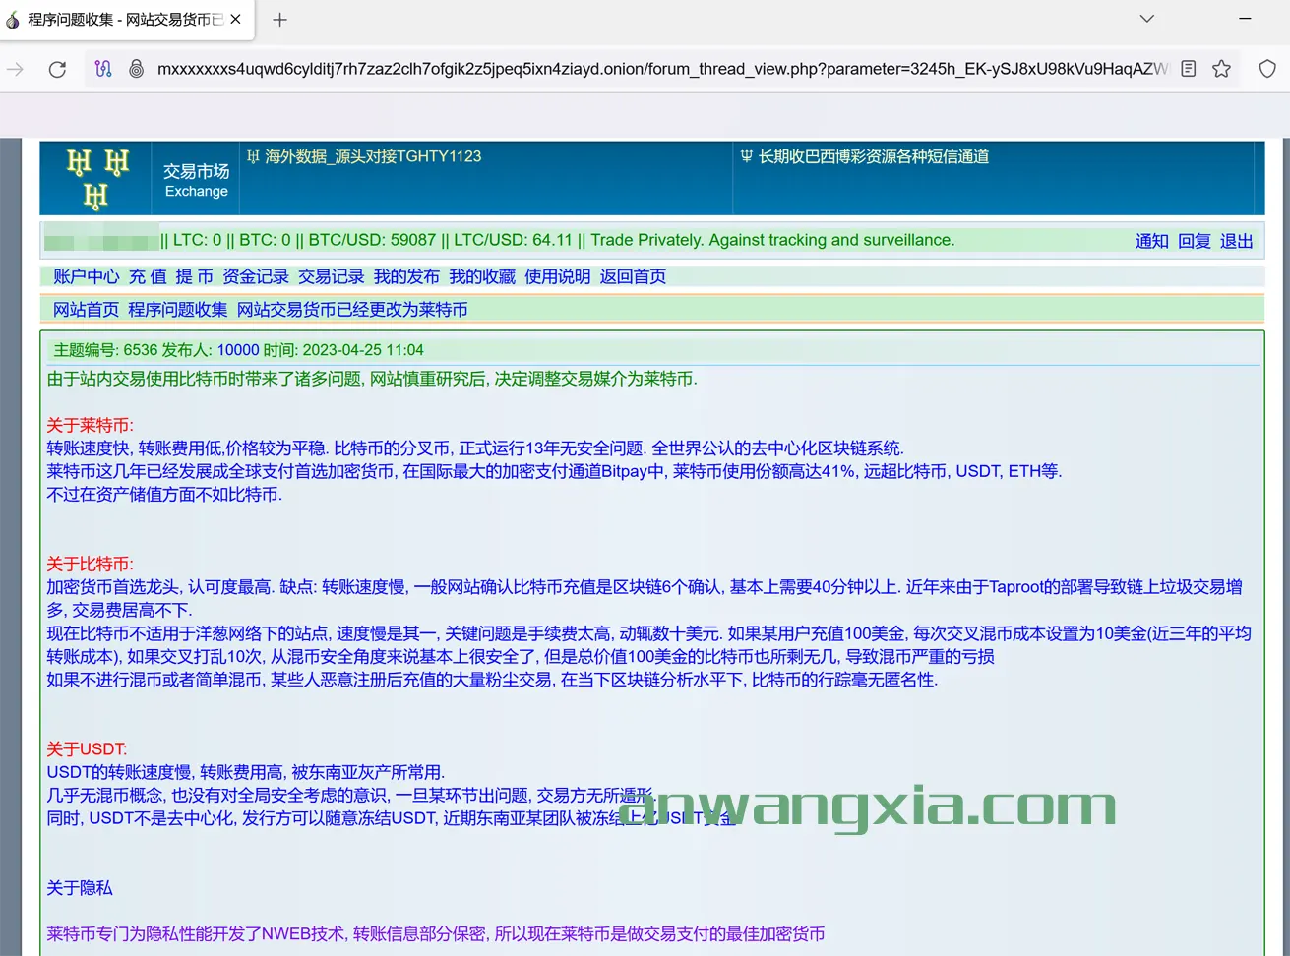Reload the current page
1290x956 pixels.
57,68
